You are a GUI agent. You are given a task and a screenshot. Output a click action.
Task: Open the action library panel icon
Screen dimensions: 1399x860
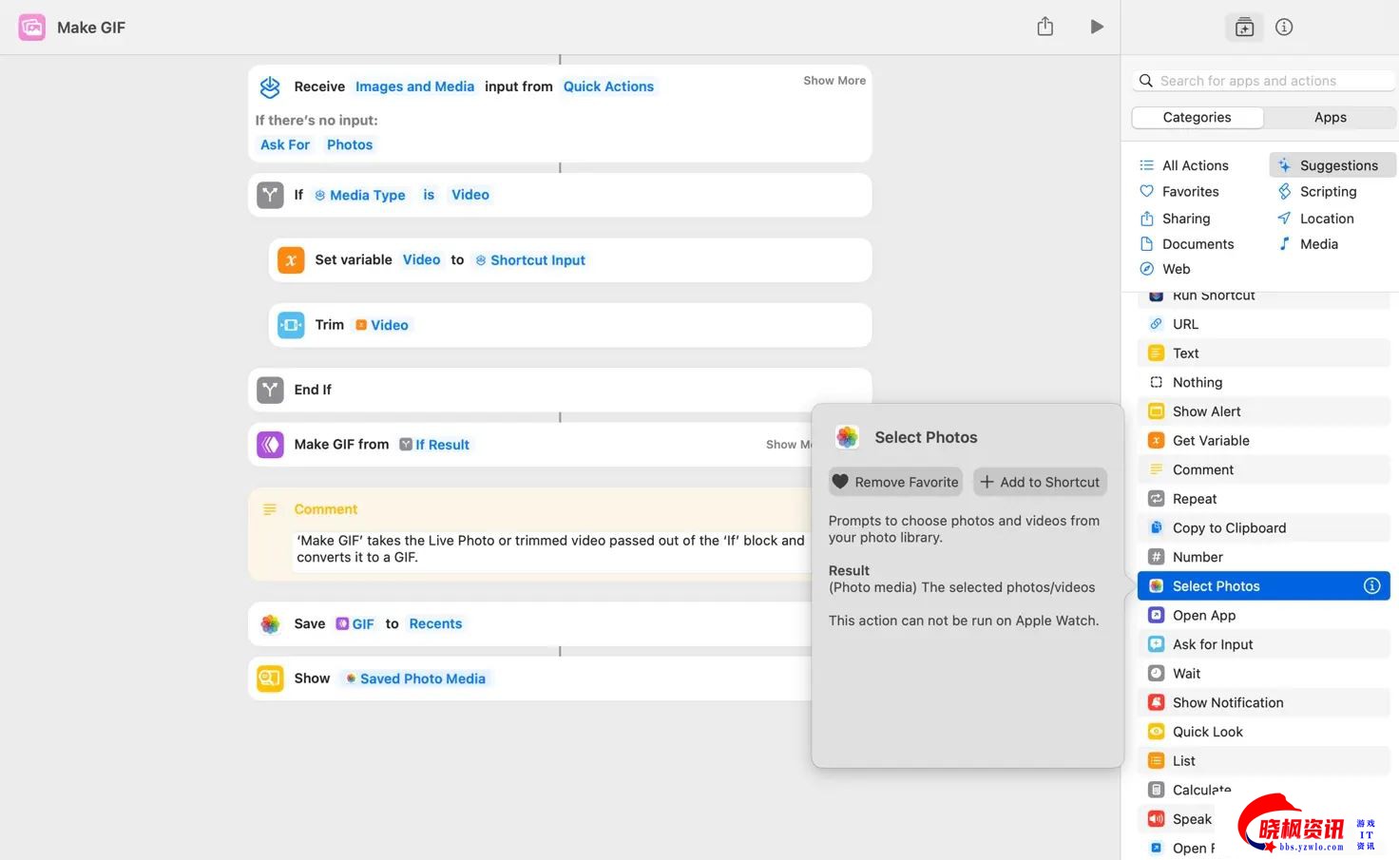coord(1244,28)
